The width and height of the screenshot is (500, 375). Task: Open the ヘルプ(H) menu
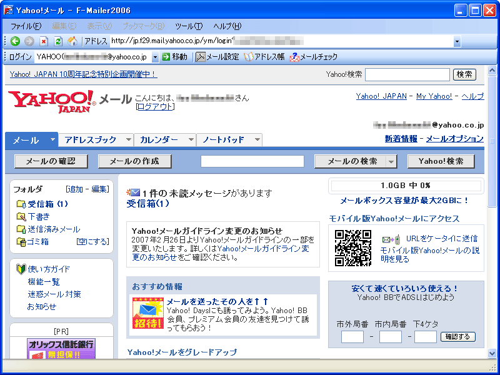[227, 26]
